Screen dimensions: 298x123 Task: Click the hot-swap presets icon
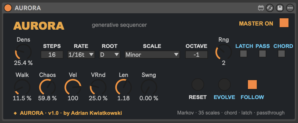(270, 8)
